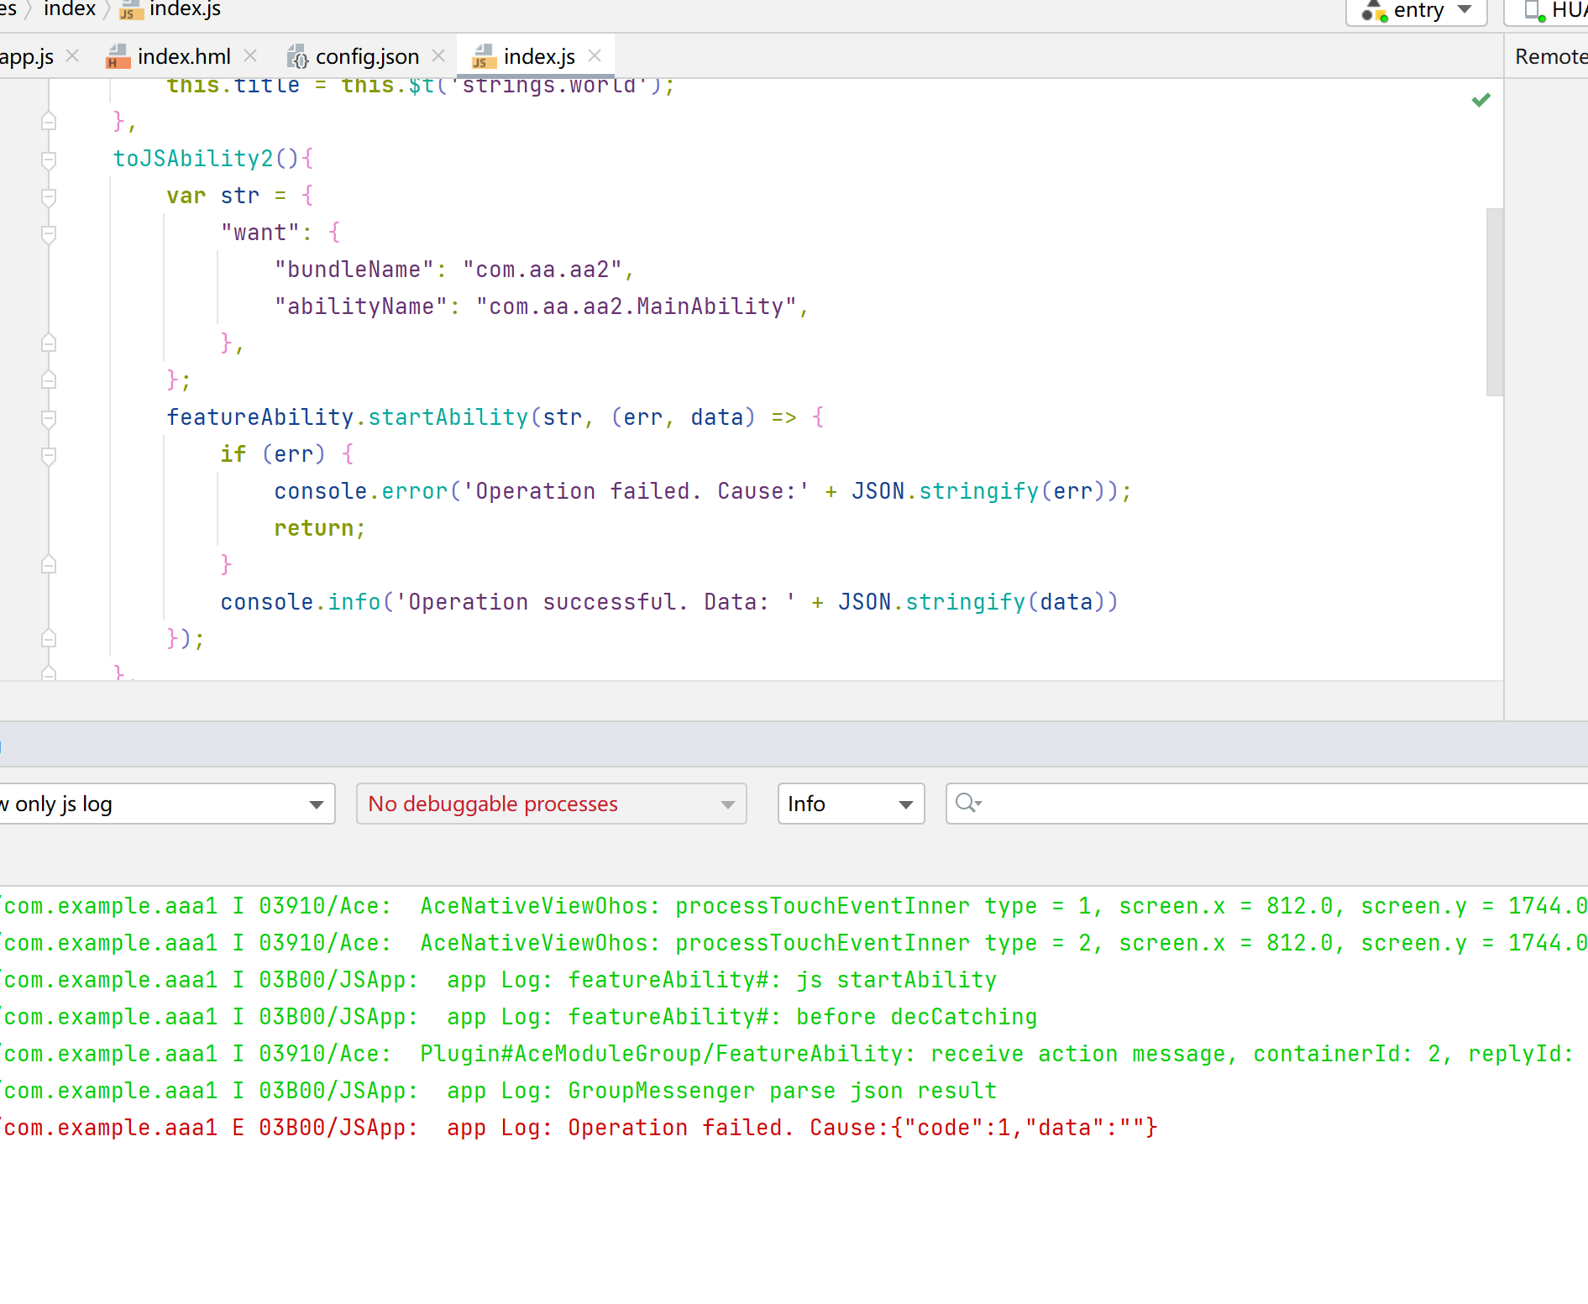Open the "only js log" filter dropdown
The width and height of the screenshot is (1588, 1304).
point(166,804)
